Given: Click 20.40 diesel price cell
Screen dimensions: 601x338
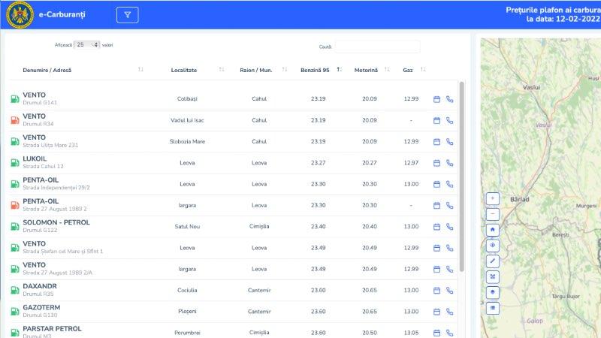Looking at the screenshot, I should click(x=370, y=227).
